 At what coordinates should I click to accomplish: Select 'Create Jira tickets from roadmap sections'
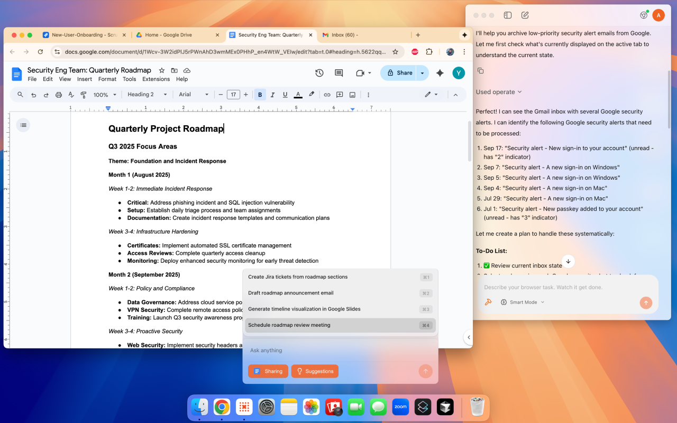(x=340, y=277)
